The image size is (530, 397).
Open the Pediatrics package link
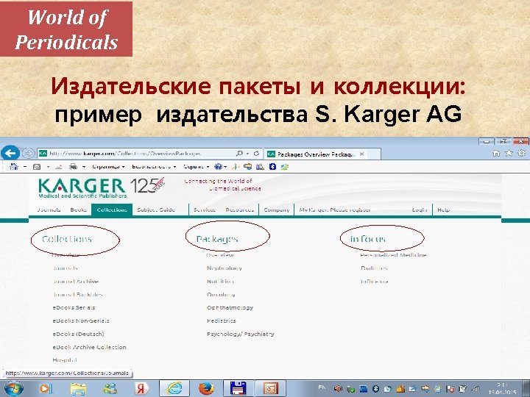coord(222,321)
